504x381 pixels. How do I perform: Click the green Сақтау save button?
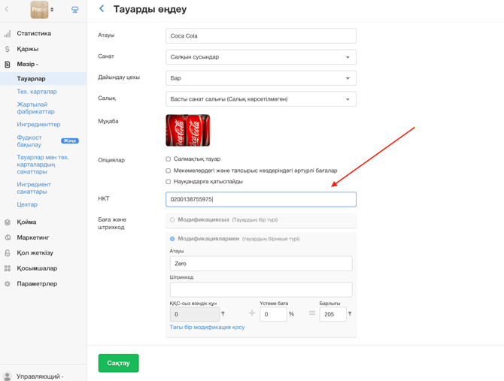(x=118, y=363)
